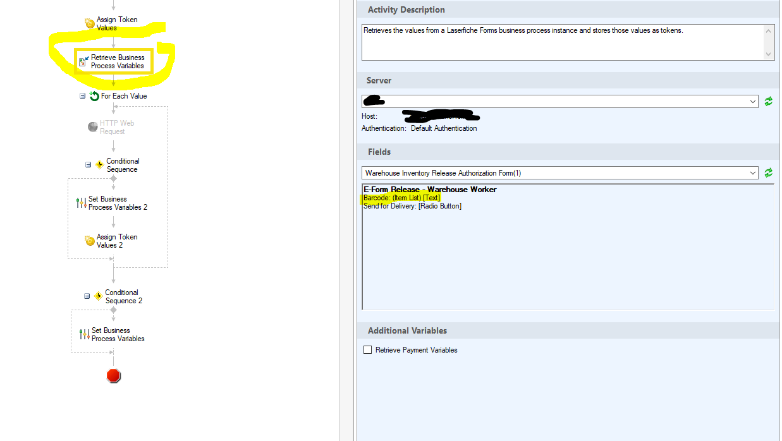
Task: Click the Default Authentication text
Action: 444,128
